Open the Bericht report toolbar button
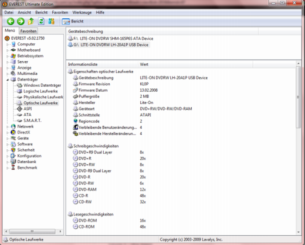305x245 pixels. 73,21
